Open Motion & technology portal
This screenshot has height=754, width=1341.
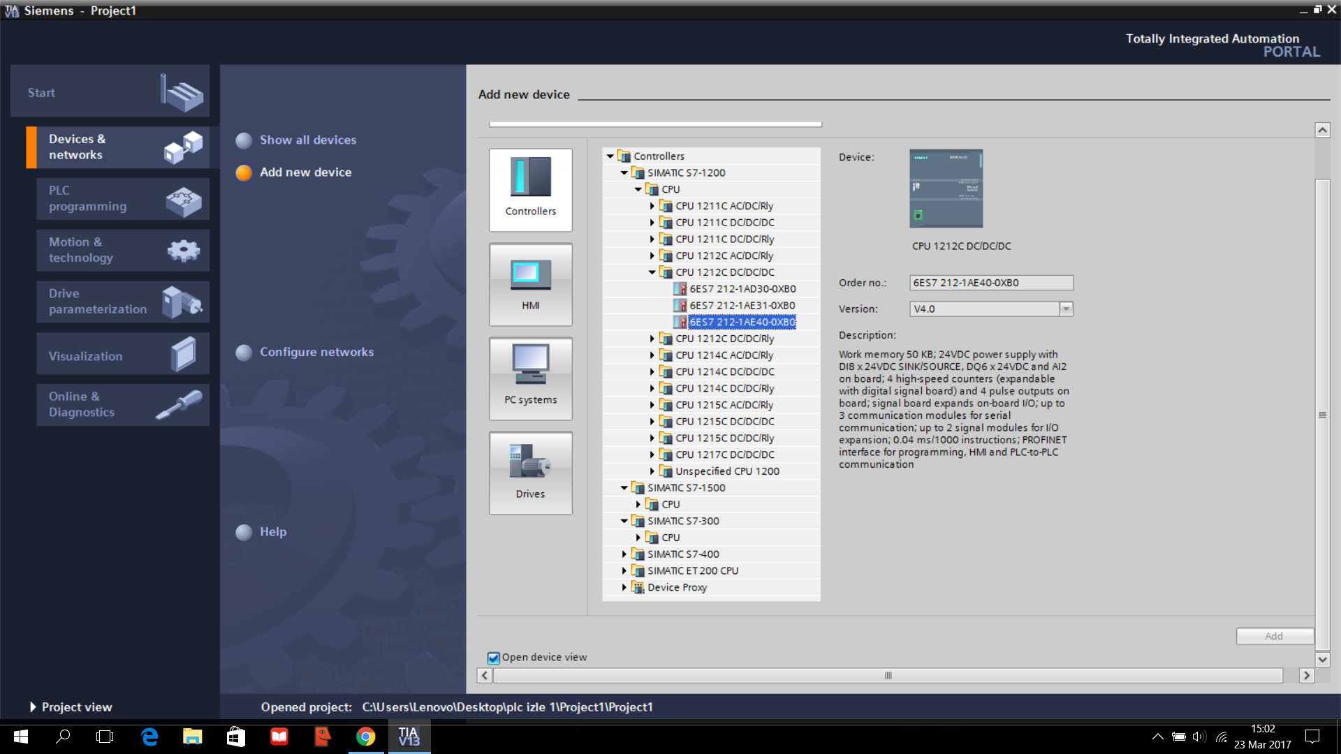(x=123, y=250)
